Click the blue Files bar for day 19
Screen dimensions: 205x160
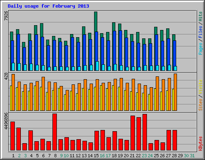(121, 48)
